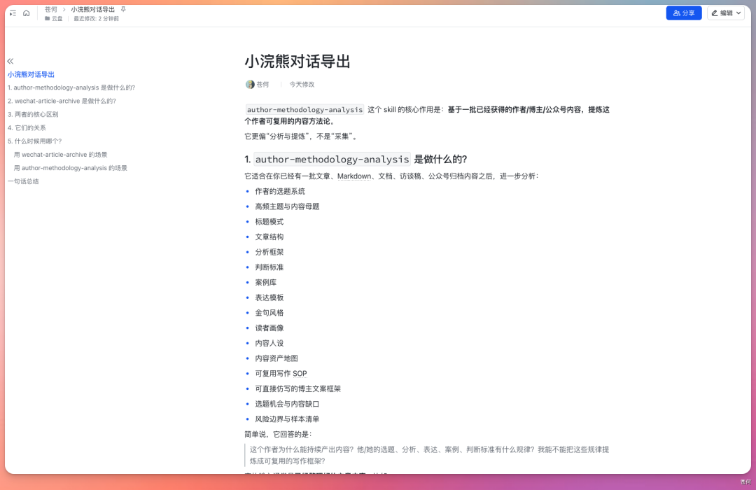Click bullet 内容人设
The width and height of the screenshot is (756, 490).
(269, 344)
